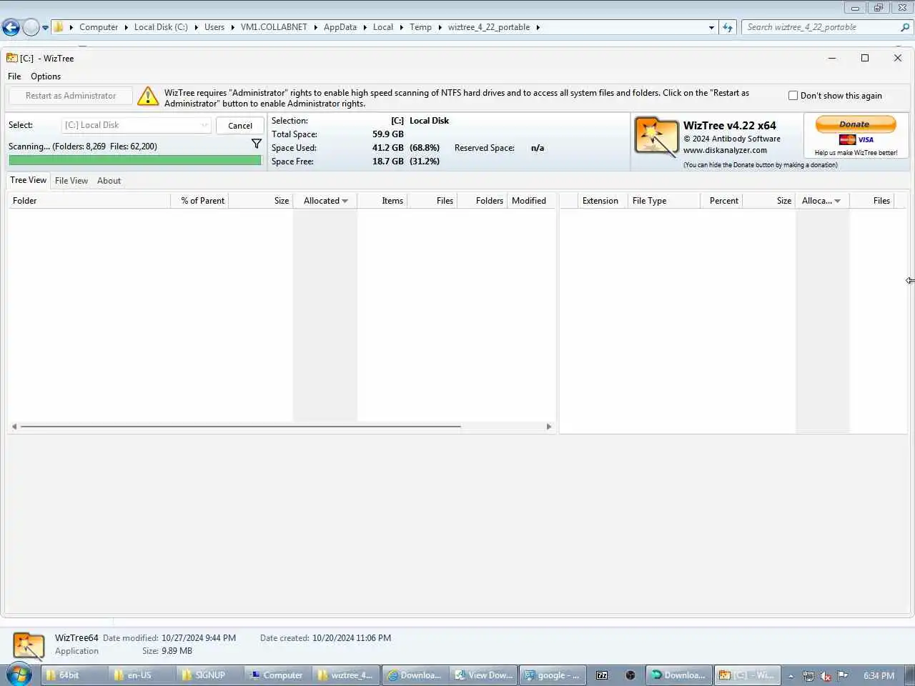Image resolution: width=915 pixels, height=686 pixels.
Task: Expand breadcrumb arrow after Computer
Action: (127, 27)
